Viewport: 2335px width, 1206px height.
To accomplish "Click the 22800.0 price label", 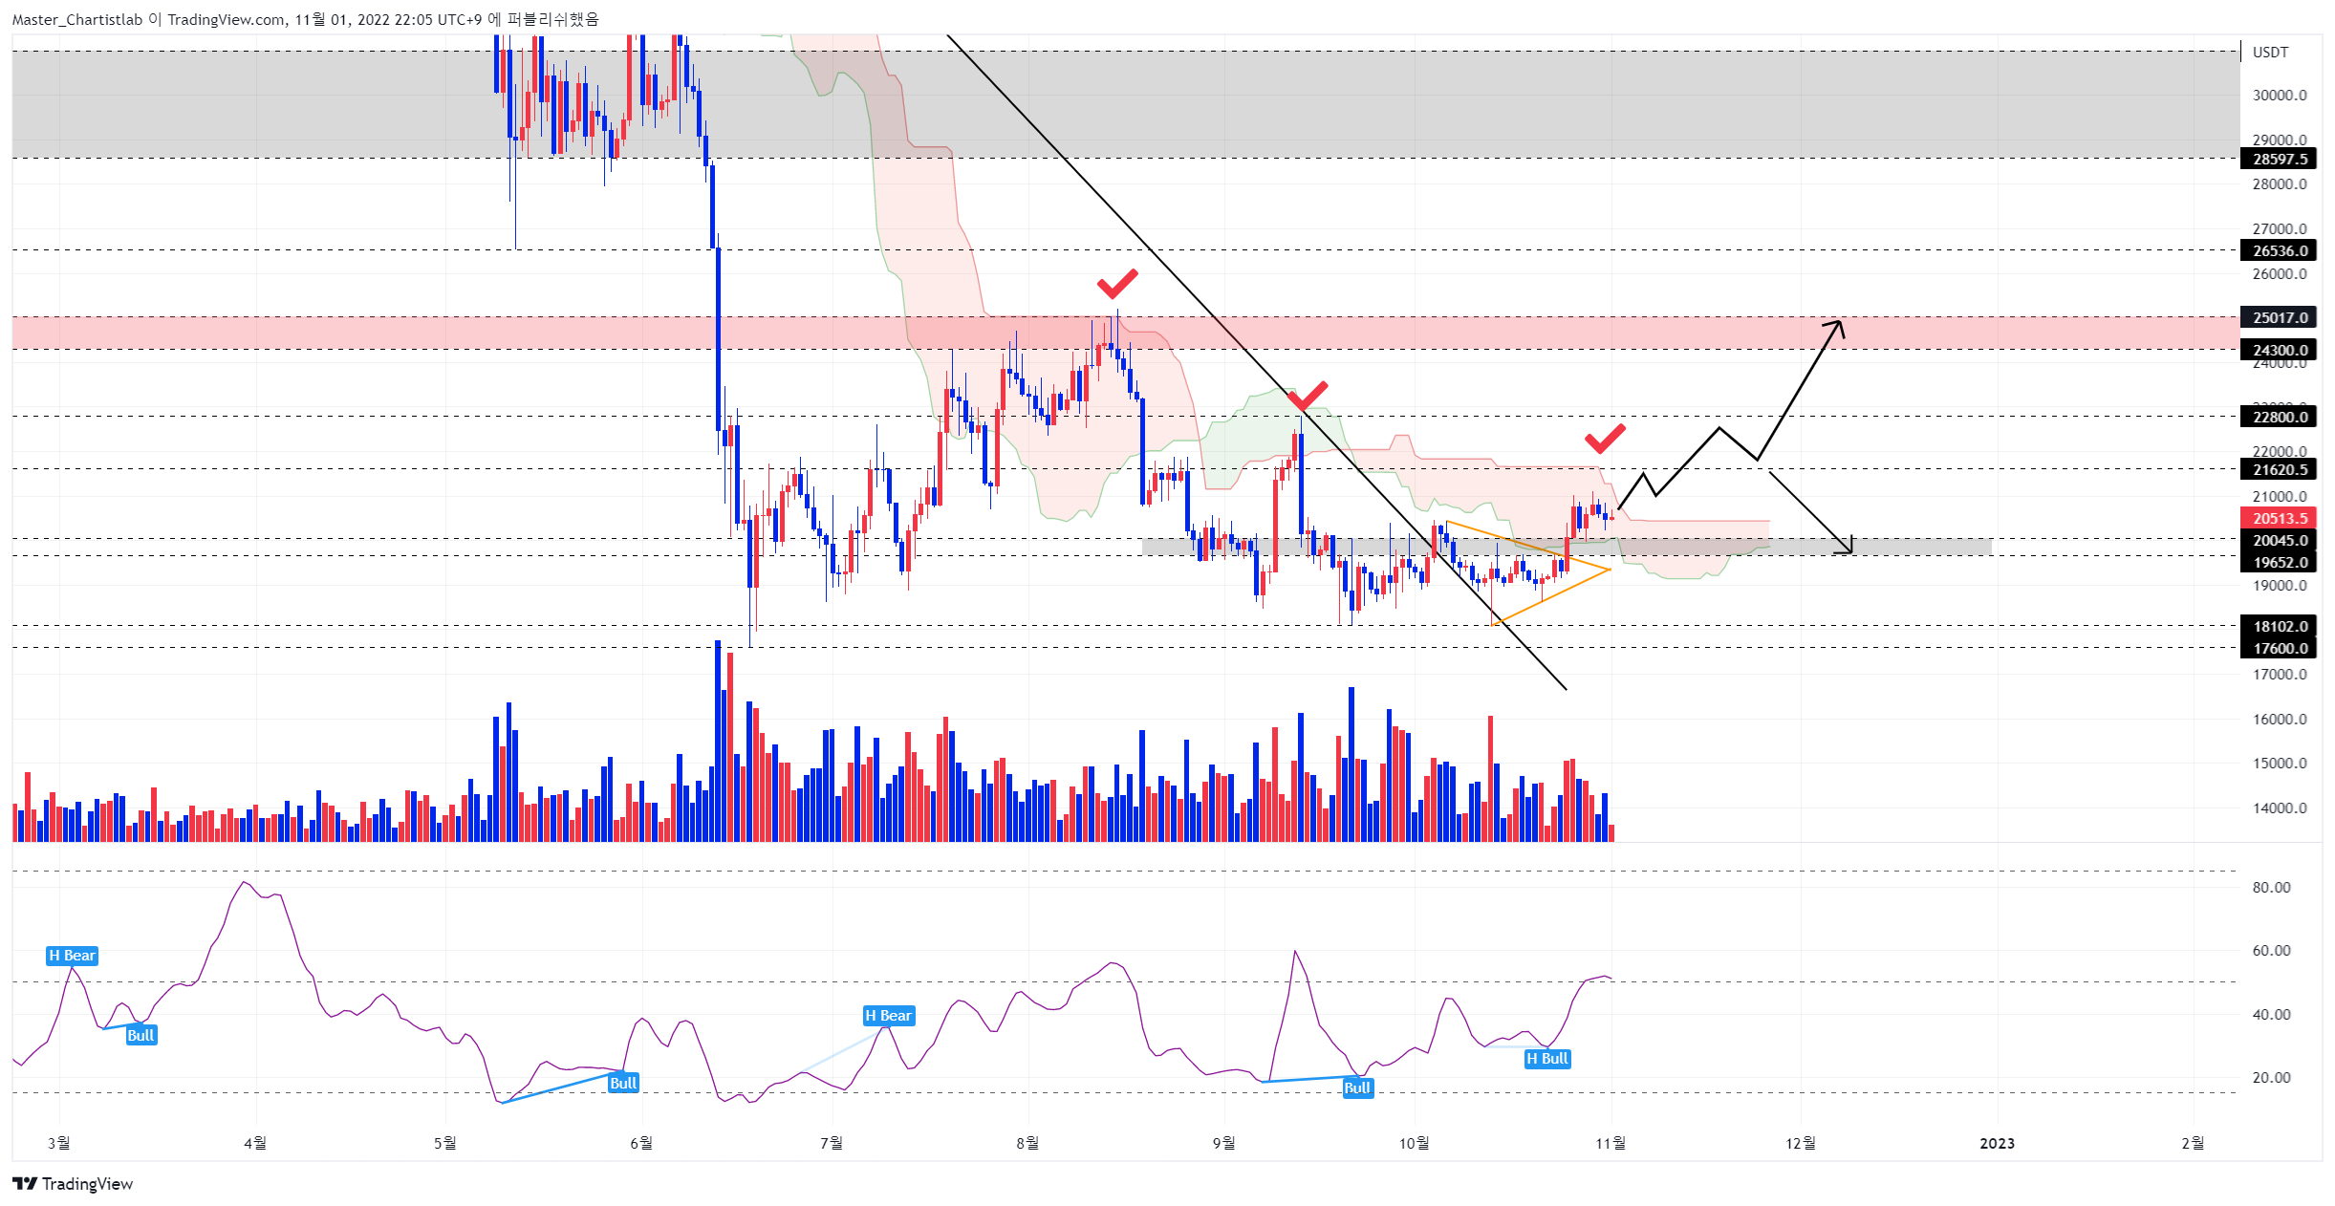I will tap(2279, 417).
